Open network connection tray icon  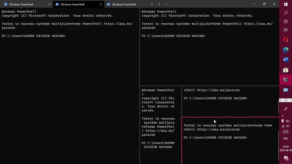(283, 126)
